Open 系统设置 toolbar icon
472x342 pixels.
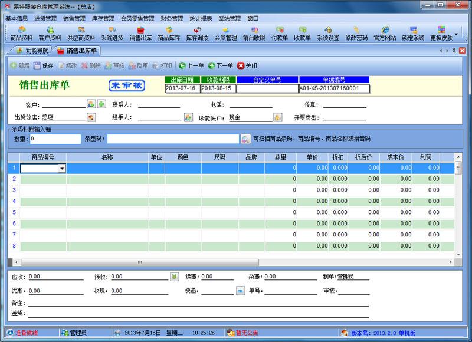click(x=328, y=34)
